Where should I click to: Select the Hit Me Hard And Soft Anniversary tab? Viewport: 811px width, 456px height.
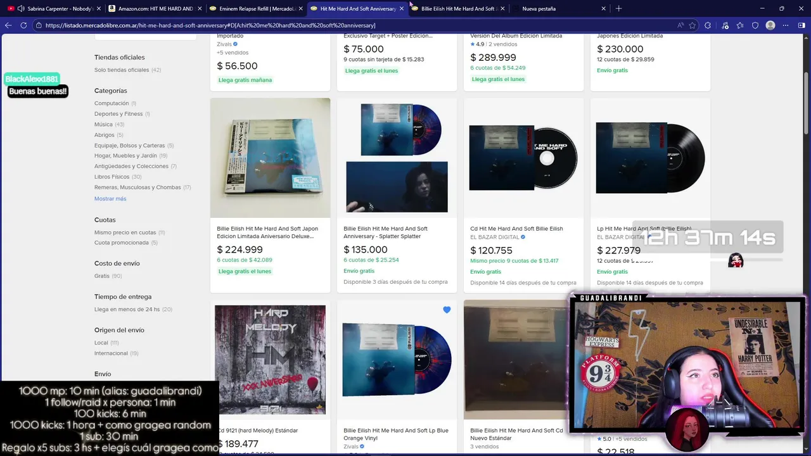click(358, 8)
